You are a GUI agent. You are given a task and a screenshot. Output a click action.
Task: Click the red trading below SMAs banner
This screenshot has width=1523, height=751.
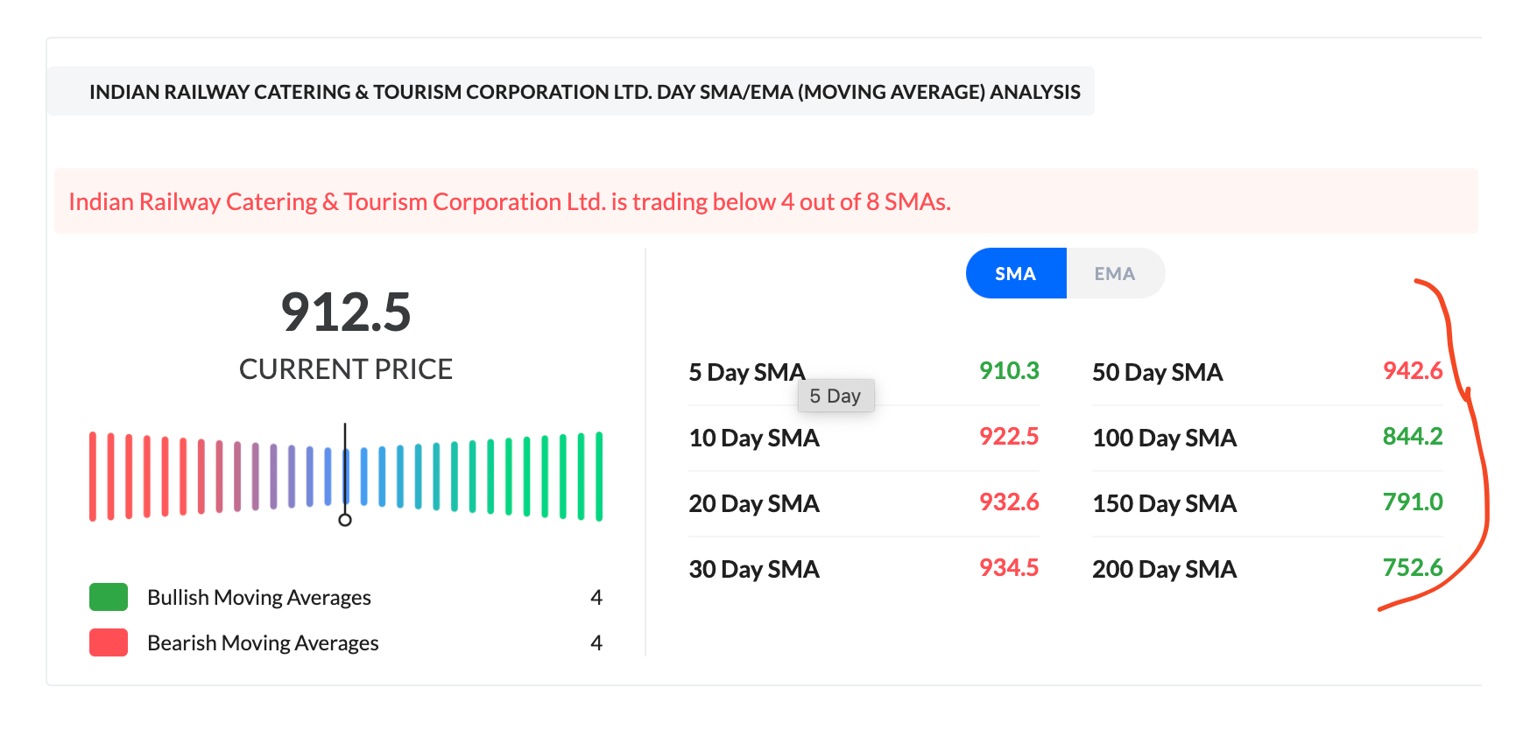[x=510, y=202]
